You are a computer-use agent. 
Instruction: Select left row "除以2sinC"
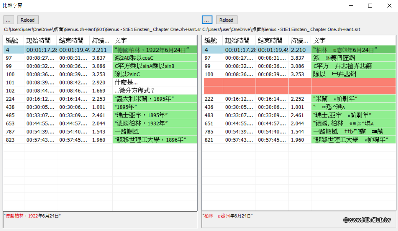100,74
